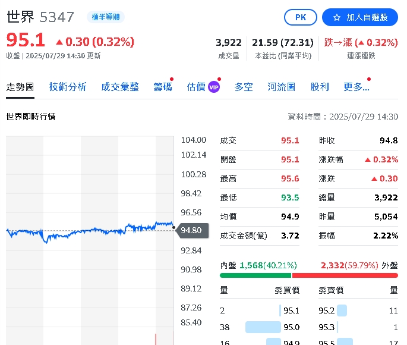Screen dimensions: 407x345
Task: Click the PK compare button
Action: [x=300, y=17]
